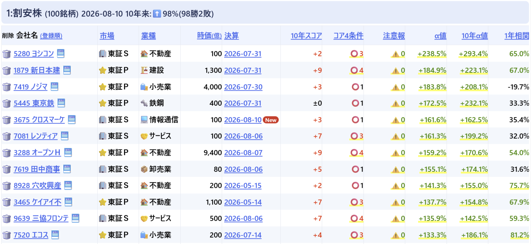Image resolution: width=531 pixels, height=244 pixels.
Task: Click the blue note icon after 7081 レンティア
Action: coord(64,136)
